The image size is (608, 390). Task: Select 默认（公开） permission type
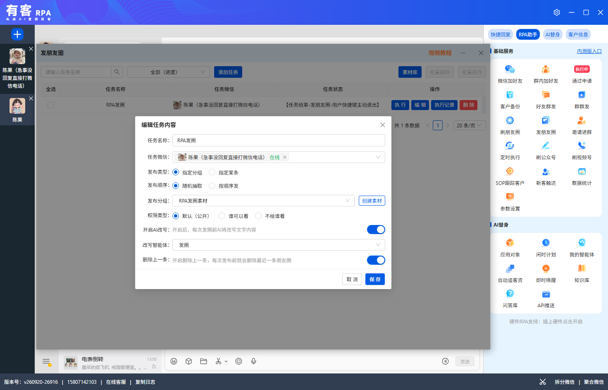pos(176,216)
